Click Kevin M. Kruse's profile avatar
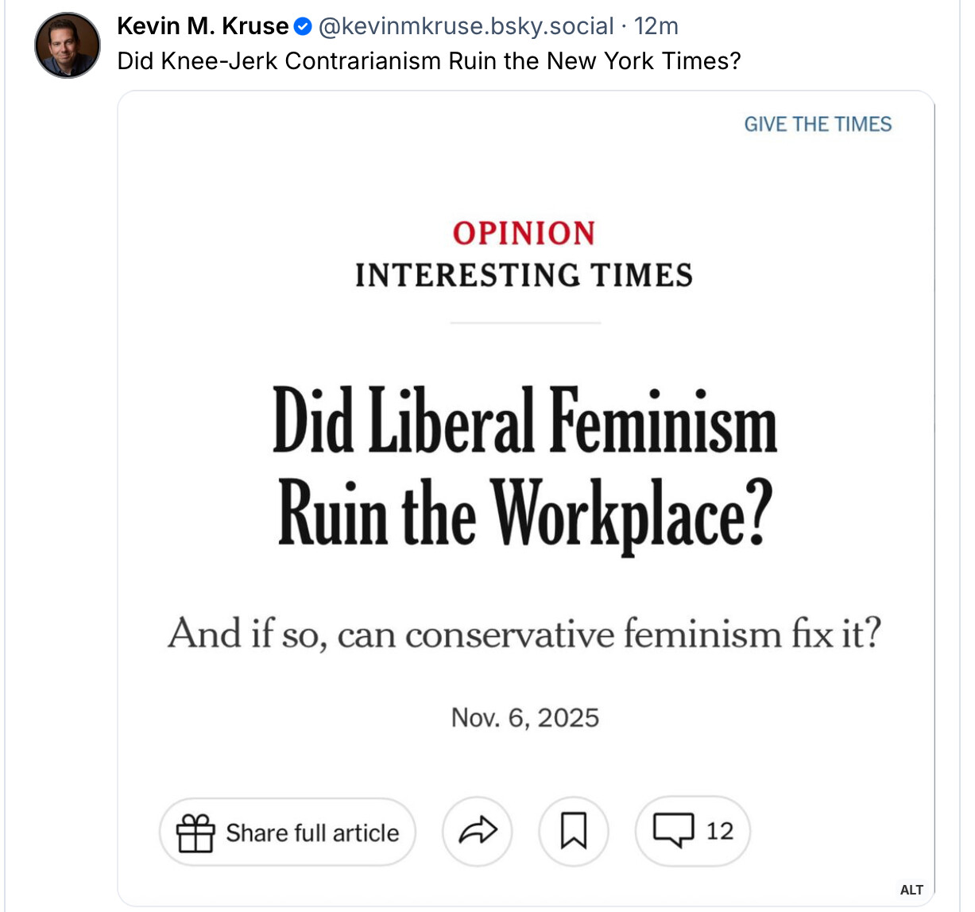Image resolution: width=975 pixels, height=912 pixels. (x=68, y=45)
